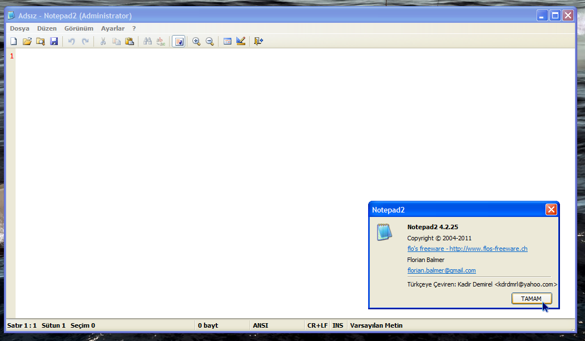585x341 pixels.
Task: Click the ANSI encoding status bar entry
Action: [260, 325]
